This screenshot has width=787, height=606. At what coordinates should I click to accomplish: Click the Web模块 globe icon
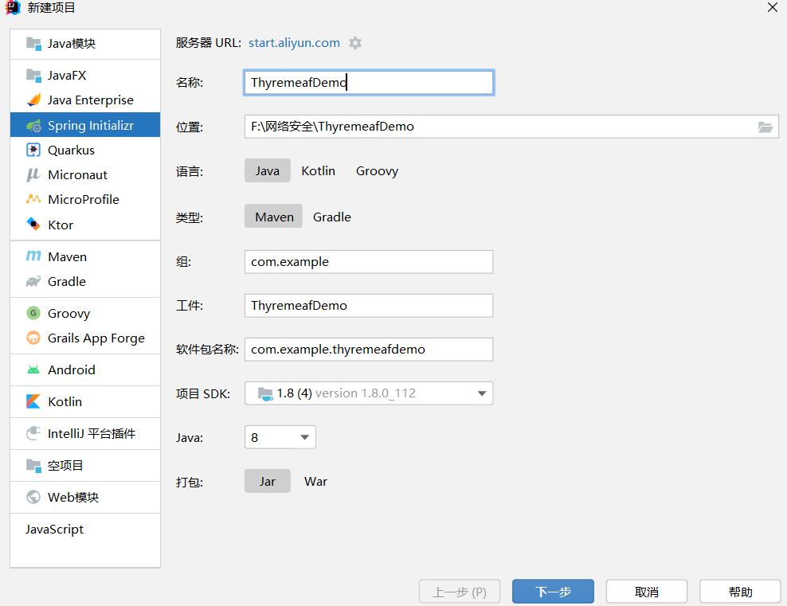click(33, 497)
